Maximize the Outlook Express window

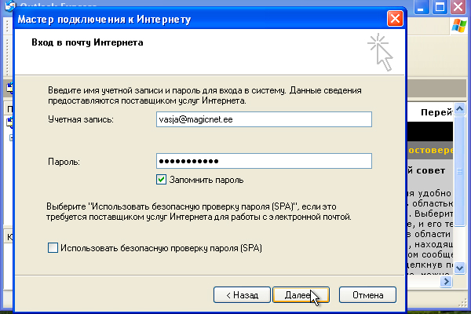coord(440,6)
